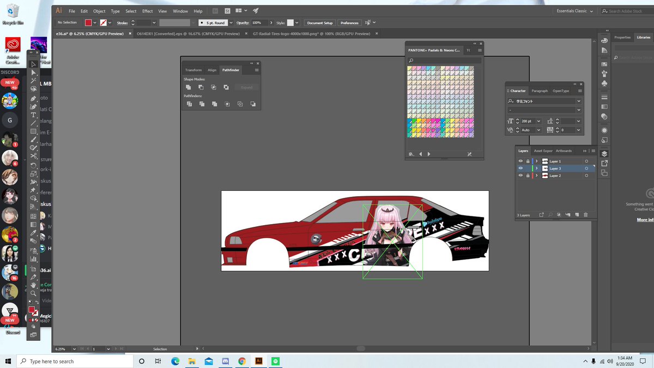Select the Rotate tool
This screenshot has height=368, width=654.
(x=34, y=165)
